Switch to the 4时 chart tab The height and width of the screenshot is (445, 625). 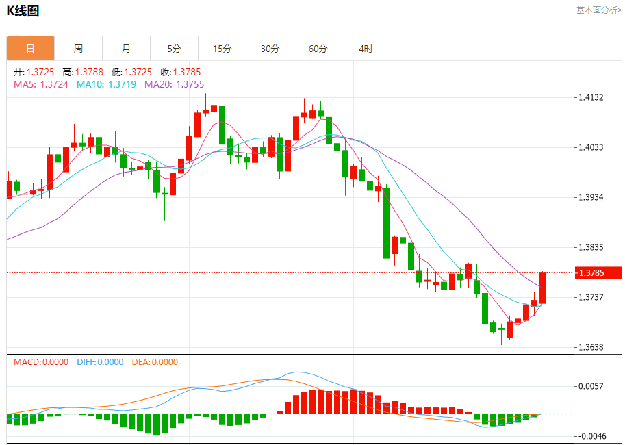[x=366, y=49]
